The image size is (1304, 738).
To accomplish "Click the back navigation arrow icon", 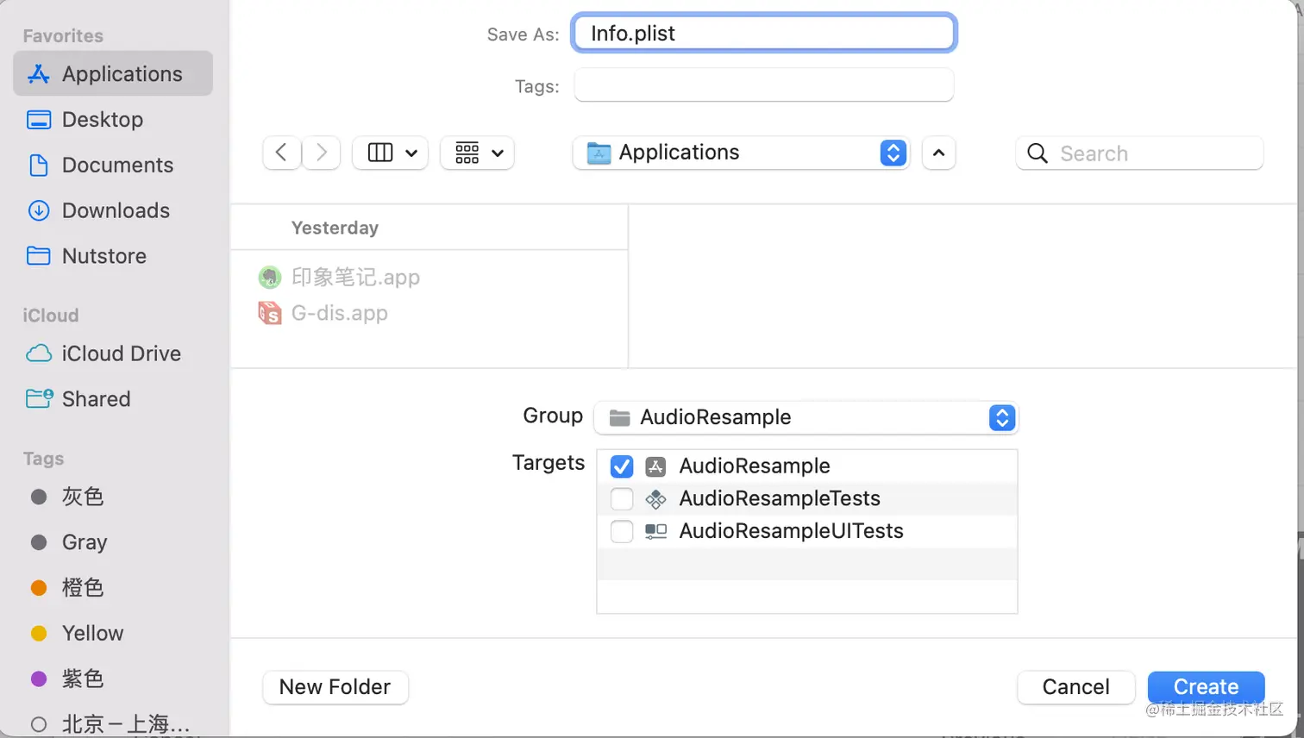I will point(281,153).
